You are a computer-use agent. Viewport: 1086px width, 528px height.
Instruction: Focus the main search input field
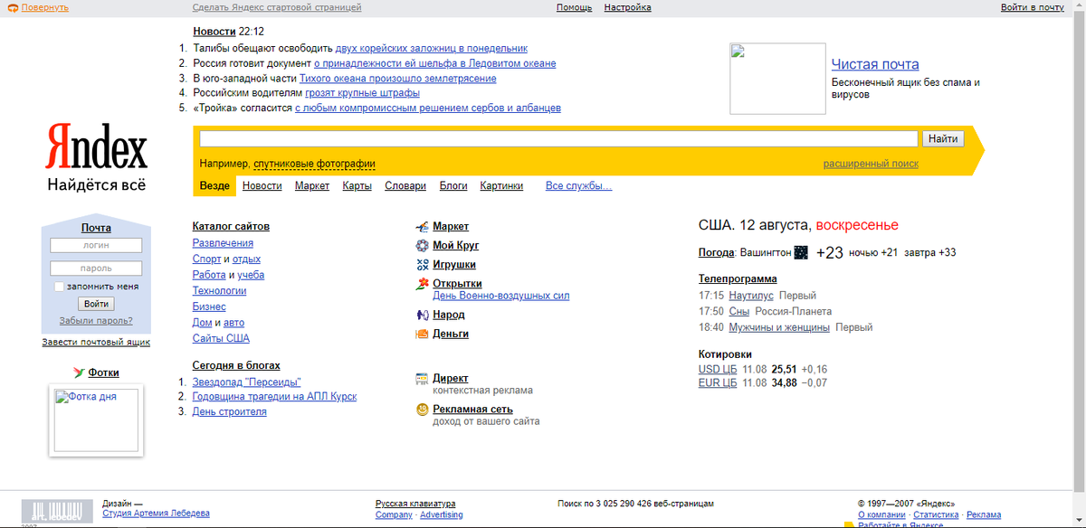pyautogui.click(x=559, y=139)
